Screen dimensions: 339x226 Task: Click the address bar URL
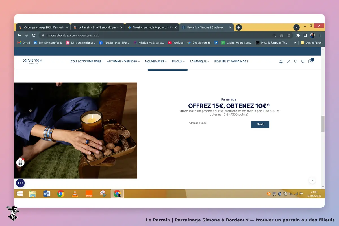tap(73, 35)
